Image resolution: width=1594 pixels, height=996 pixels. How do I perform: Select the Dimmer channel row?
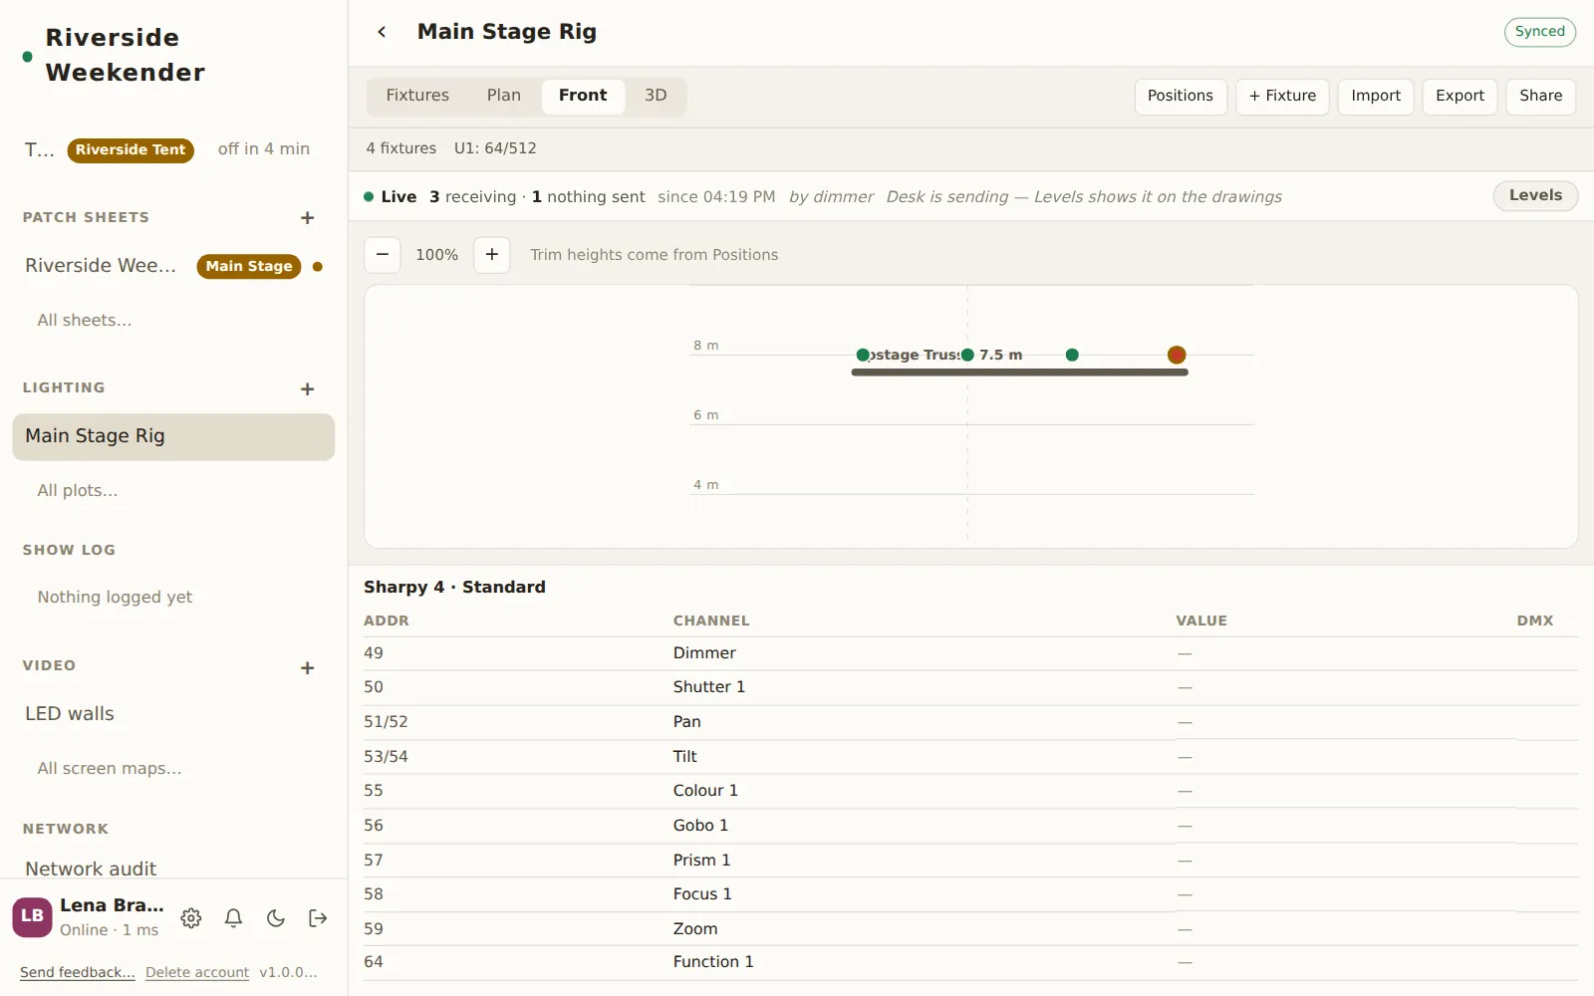point(971,653)
